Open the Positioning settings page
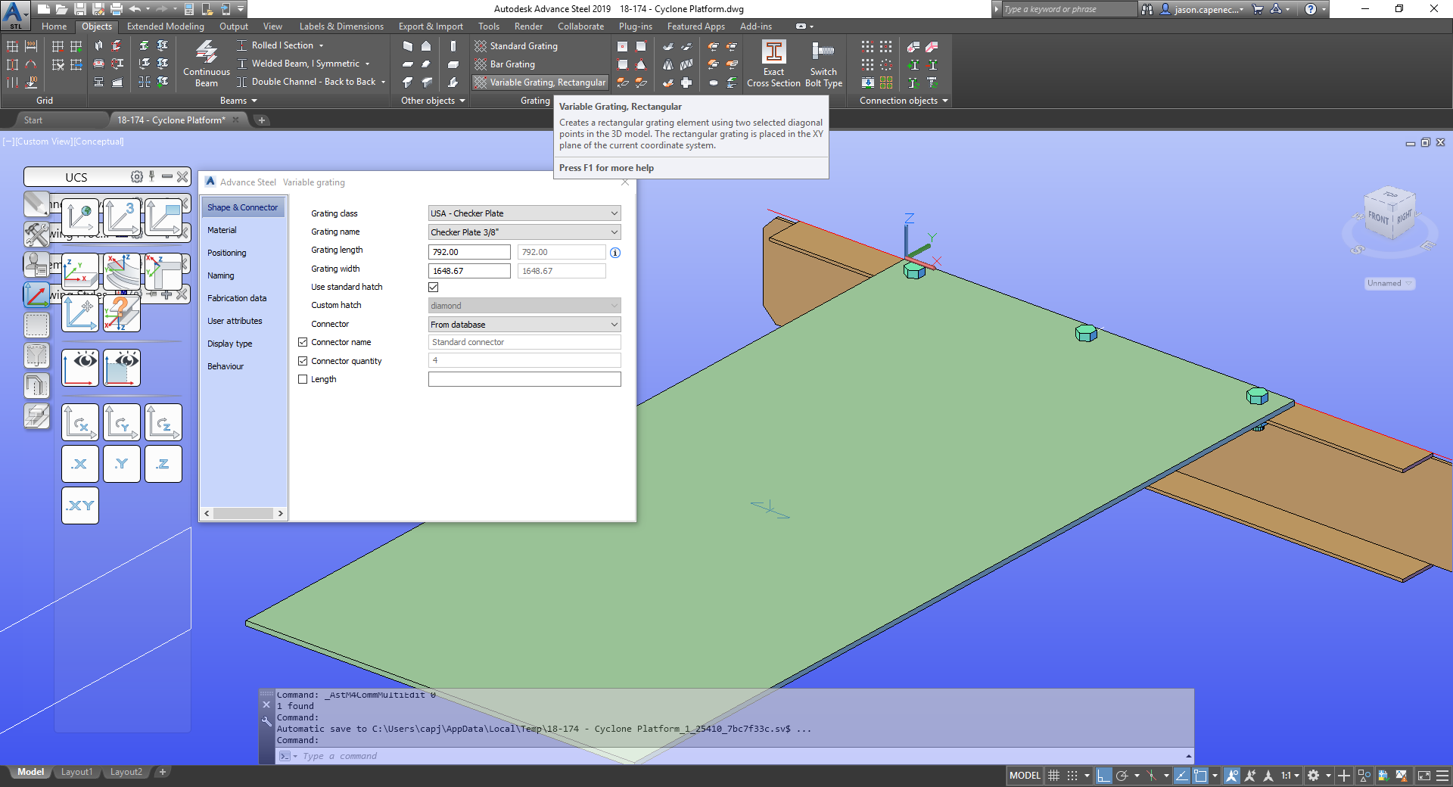This screenshot has width=1453, height=787. pyautogui.click(x=227, y=252)
